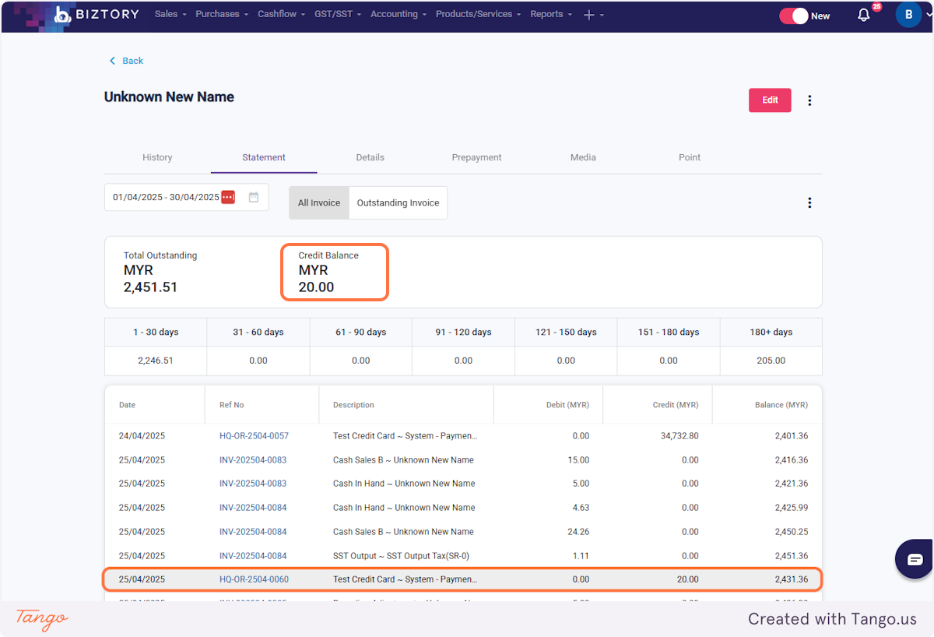Open INV-202504-0084 in the SST Output row
The height and width of the screenshot is (637, 934).
(x=253, y=556)
